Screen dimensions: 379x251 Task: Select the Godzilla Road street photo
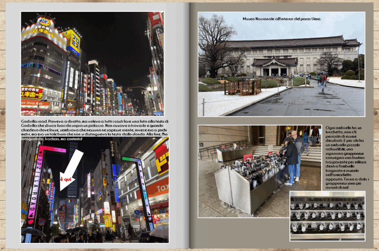pyautogui.click(x=95, y=190)
